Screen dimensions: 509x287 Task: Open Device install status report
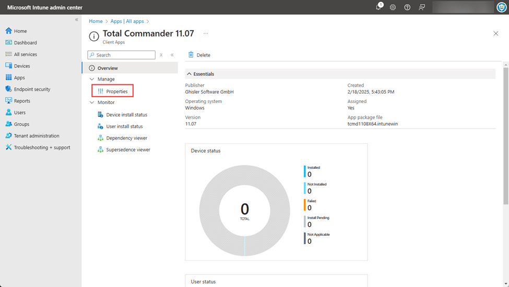[126, 114]
